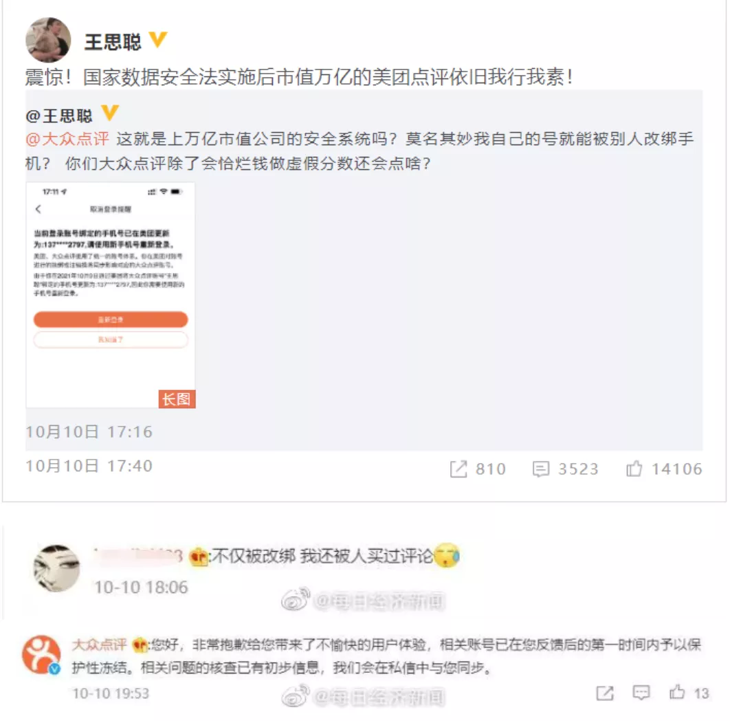
Task: Open the 大众点评 orange logo avatar
Action: (x=41, y=654)
